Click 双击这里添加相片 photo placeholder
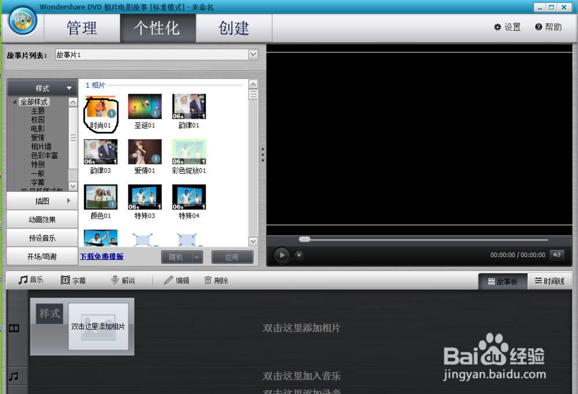Viewport: 578px width, 394px height. point(98,326)
